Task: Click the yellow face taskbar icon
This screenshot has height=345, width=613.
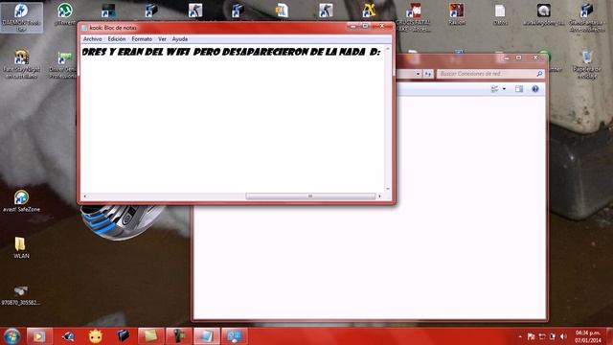Action: pyautogui.click(x=96, y=336)
